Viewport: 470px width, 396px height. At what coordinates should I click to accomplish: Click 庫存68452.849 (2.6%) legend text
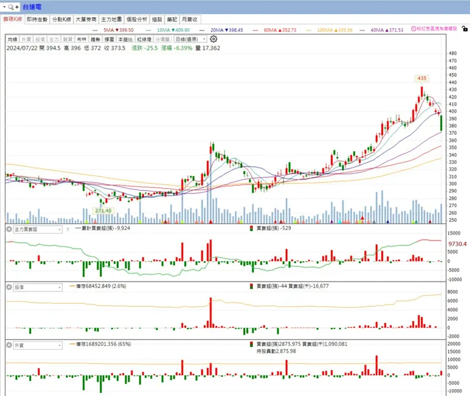point(101,286)
